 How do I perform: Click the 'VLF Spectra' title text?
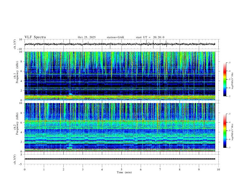[x=35, y=37]
